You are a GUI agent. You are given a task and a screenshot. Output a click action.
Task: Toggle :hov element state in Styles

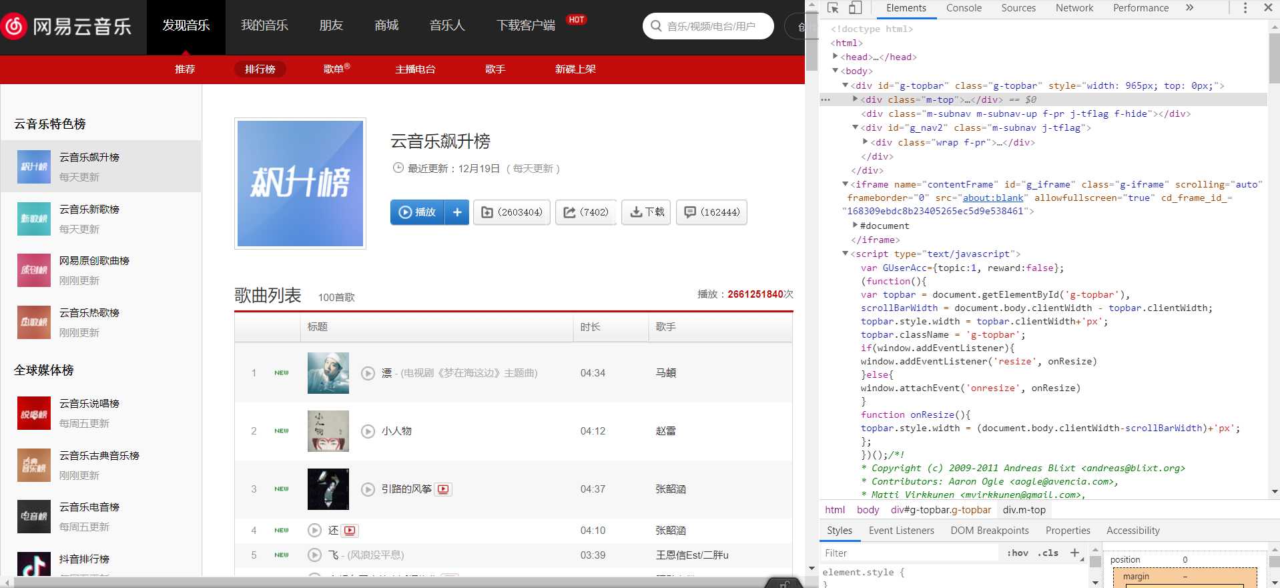(1017, 553)
